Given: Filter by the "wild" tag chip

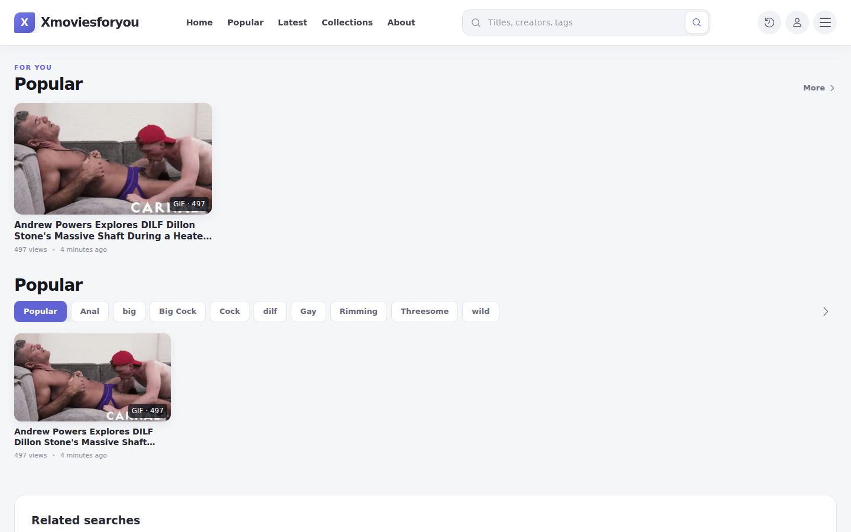Looking at the screenshot, I should 480,312.
